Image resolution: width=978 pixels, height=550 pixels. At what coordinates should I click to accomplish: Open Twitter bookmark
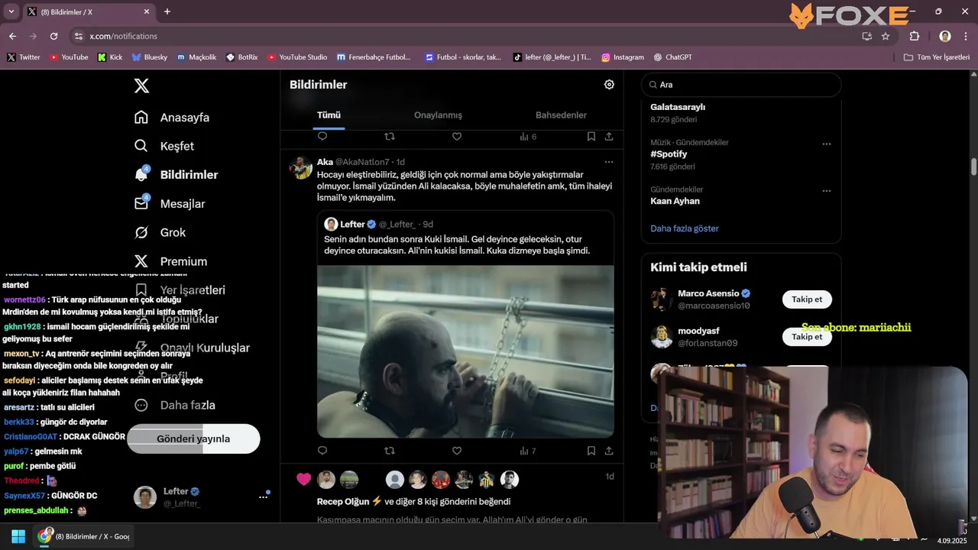click(23, 57)
